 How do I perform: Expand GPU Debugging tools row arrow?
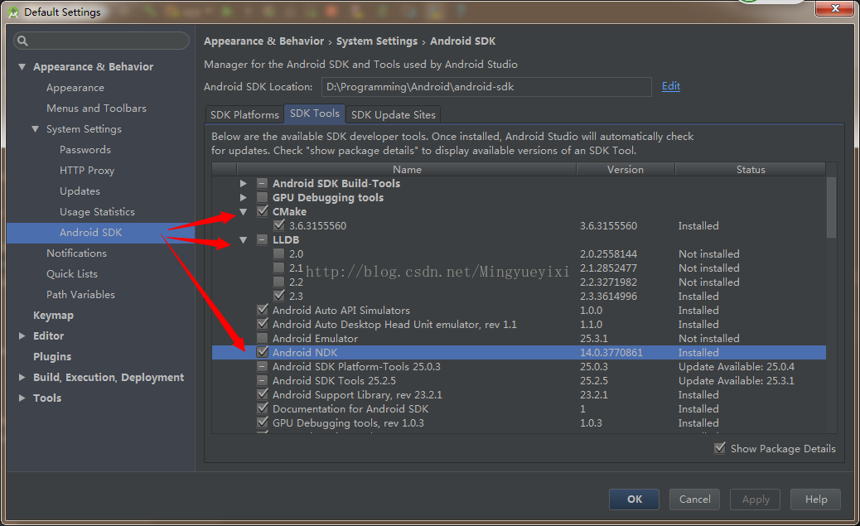(243, 197)
